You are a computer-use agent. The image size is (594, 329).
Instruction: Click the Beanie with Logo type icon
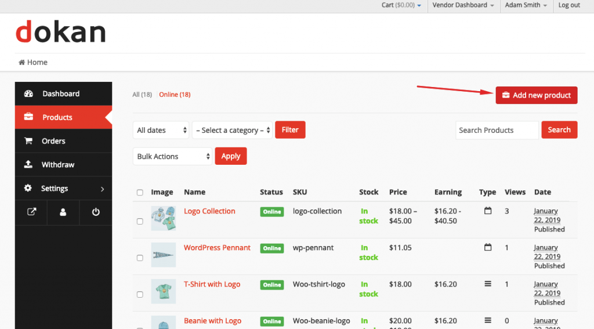[488, 320]
